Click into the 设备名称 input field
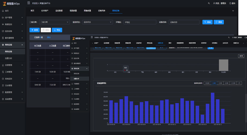247x135 pixels. tap(184, 22)
